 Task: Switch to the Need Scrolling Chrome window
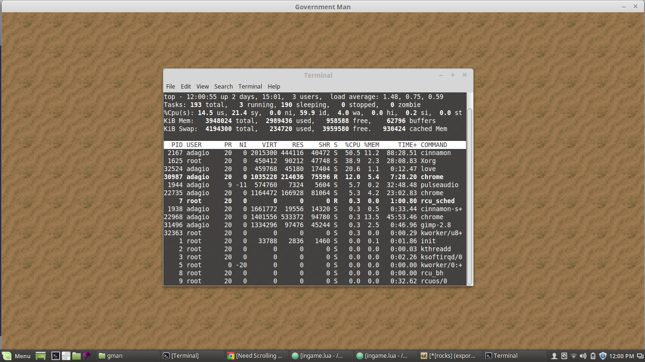256,356
